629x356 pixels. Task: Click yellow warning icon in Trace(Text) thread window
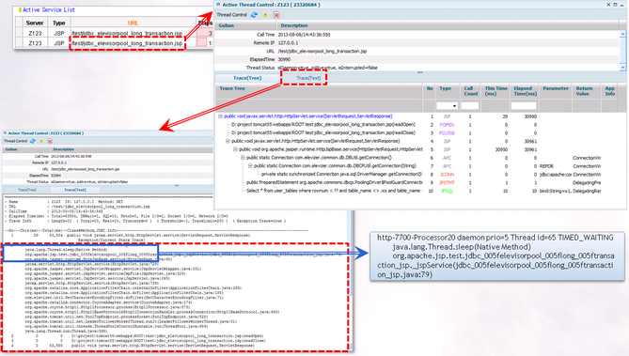(x=41, y=141)
